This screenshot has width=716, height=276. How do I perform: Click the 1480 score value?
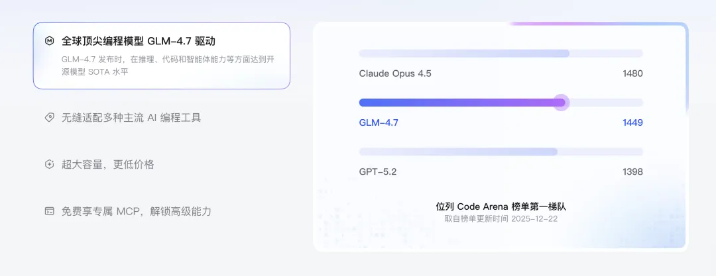(x=632, y=73)
